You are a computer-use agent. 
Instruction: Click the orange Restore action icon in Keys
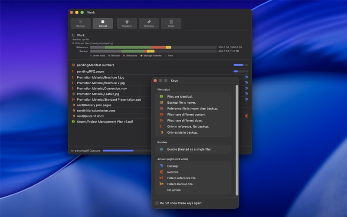tap(161, 172)
